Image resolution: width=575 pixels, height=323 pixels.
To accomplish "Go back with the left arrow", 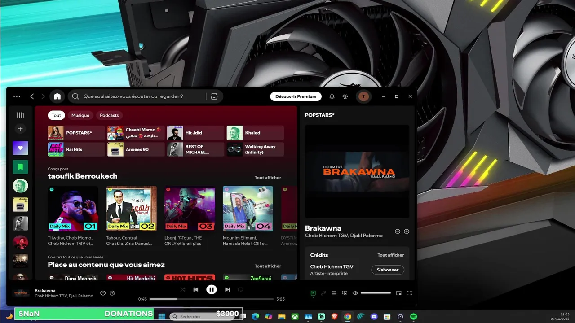I will click(x=32, y=96).
